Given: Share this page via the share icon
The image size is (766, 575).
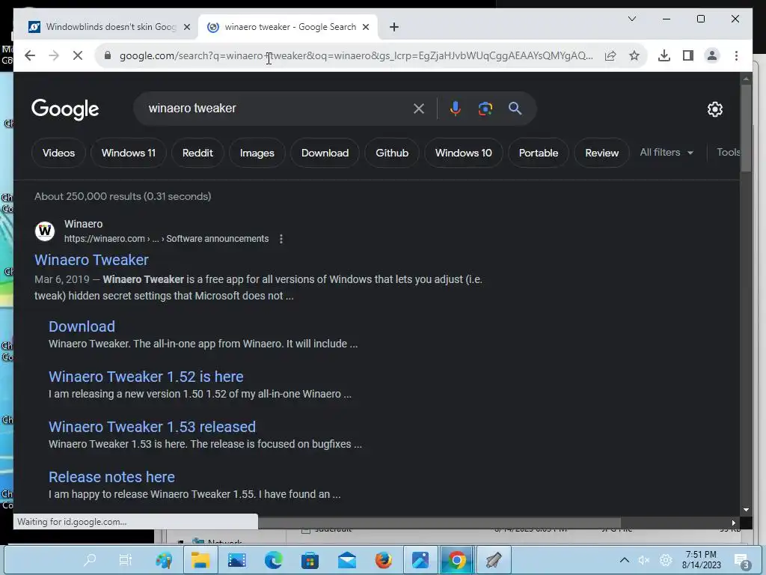Looking at the screenshot, I should [610, 55].
